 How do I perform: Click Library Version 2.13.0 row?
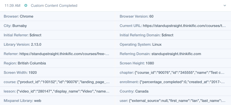coord(58,44)
